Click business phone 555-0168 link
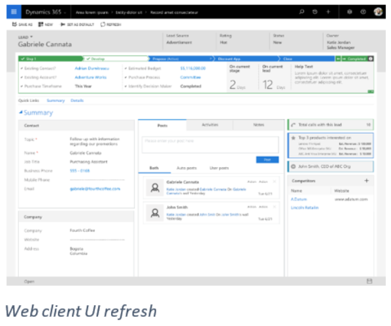391x326 pixels. coord(80,171)
